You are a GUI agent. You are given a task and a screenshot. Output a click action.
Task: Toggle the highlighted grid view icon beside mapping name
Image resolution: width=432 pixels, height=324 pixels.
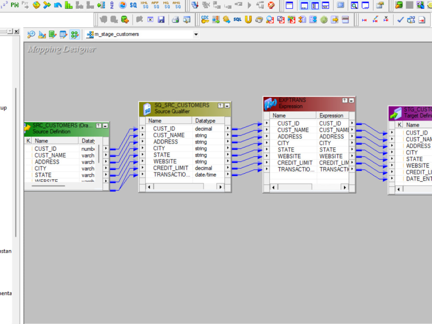[x=74, y=35]
